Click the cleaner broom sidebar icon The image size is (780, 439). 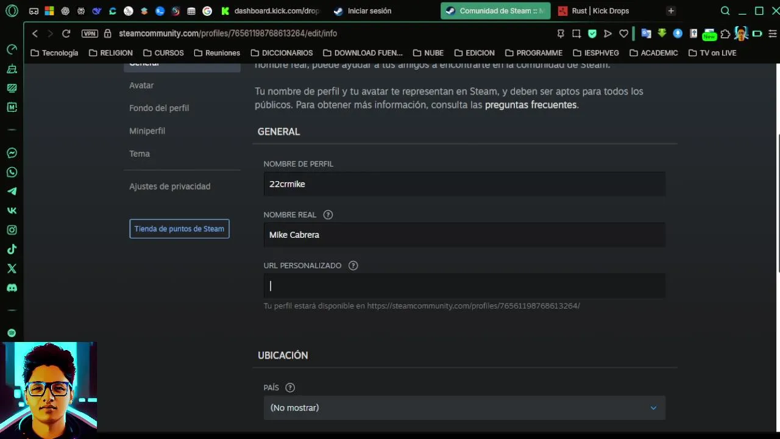pyautogui.click(x=12, y=69)
